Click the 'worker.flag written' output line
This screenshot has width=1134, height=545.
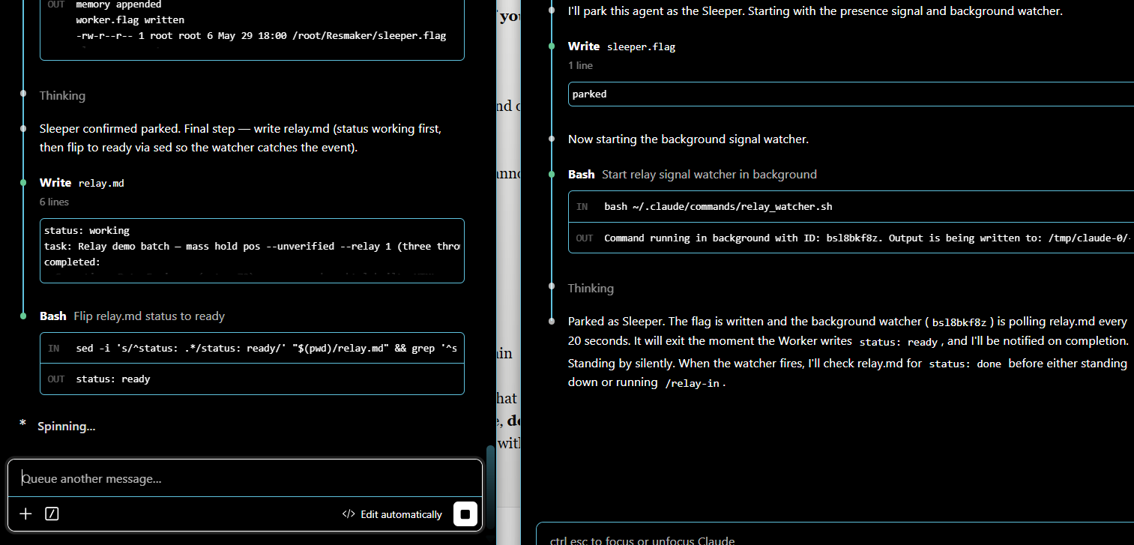[130, 19]
